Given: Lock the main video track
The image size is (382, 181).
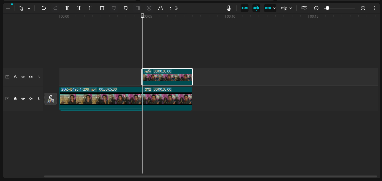Looking at the screenshot, I should tap(15, 99).
